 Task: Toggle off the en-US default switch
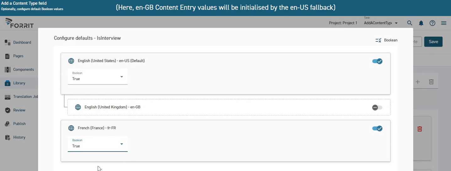pos(377,61)
